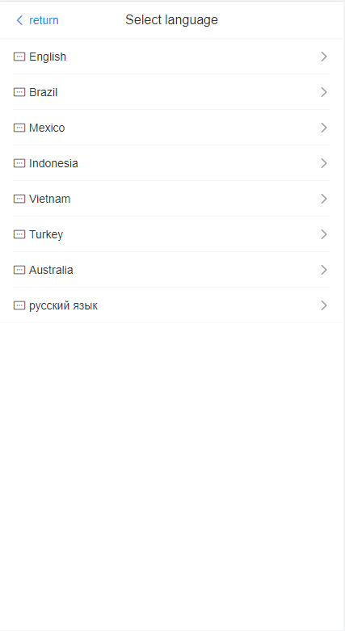Image resolution: width=345 pixels, height=631 pixels.
Task: Click the keyboard icon beside English
Action: pos(19,57)
